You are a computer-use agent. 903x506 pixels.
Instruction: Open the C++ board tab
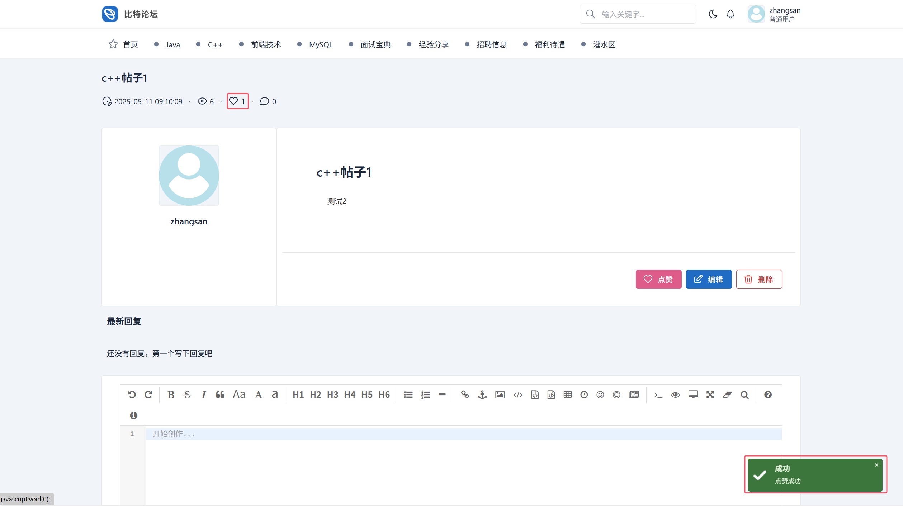(x=215, y=44)
